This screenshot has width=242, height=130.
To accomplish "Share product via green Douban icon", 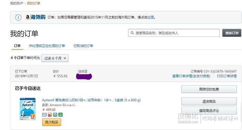I will 60,115.
